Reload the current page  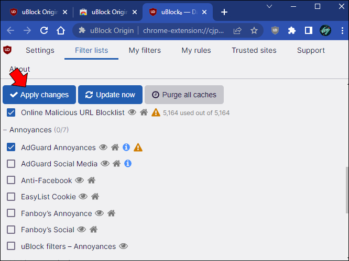click(44, 30)
